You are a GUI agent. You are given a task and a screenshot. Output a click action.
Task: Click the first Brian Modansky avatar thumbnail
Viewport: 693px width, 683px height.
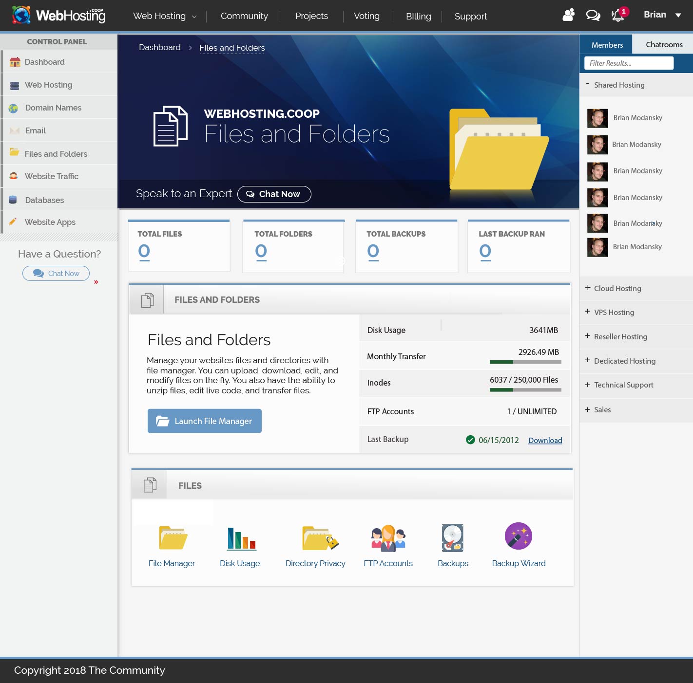[597, 118]
